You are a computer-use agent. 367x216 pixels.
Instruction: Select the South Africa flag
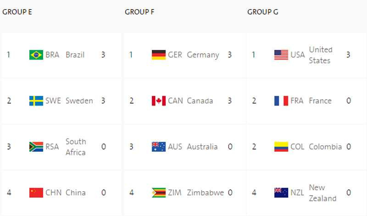[36, 147]
